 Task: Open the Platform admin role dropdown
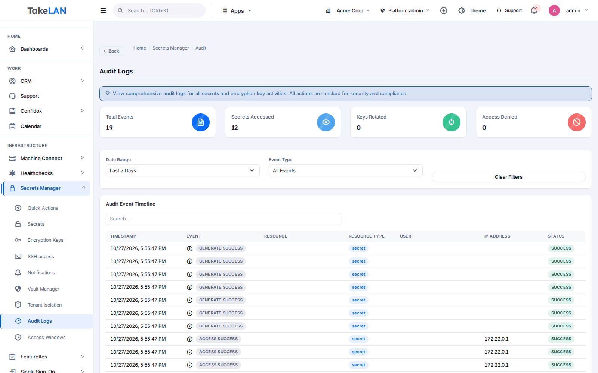pyautogui.click(x=405, y=10)
